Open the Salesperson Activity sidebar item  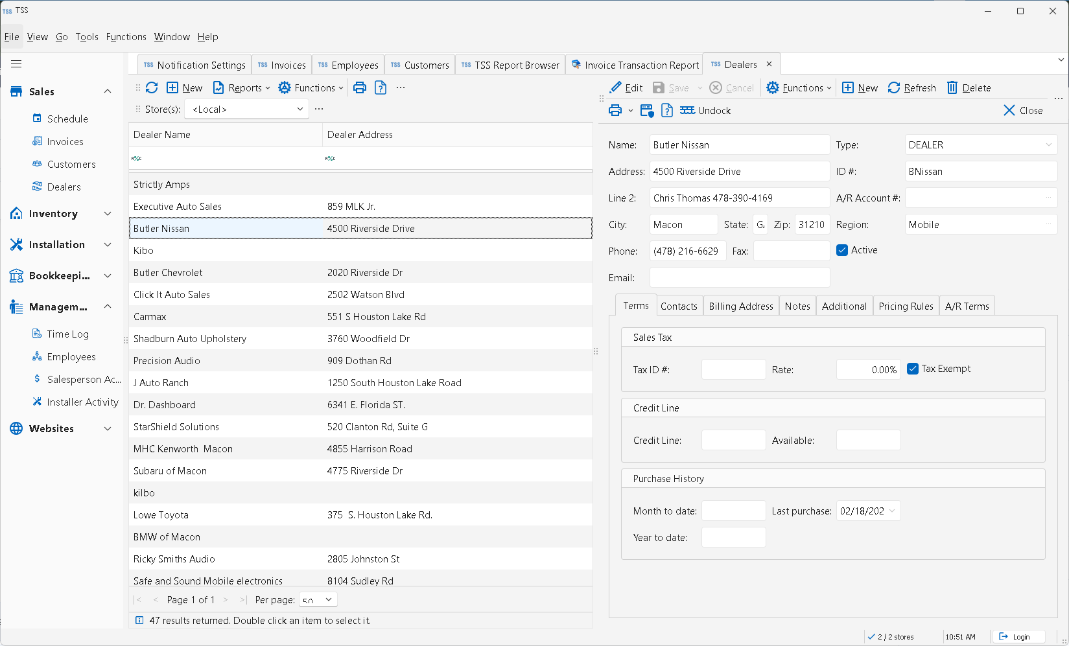[84, 380]
